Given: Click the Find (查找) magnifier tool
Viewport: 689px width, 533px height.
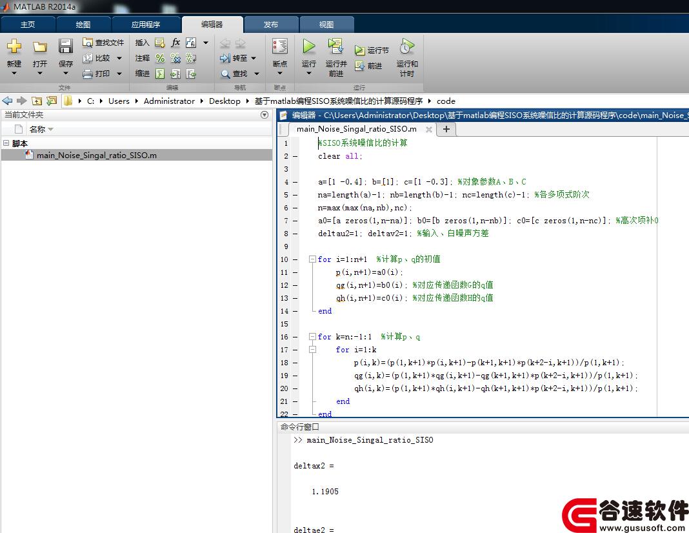Looking at the screenshot, I should click(234, 74).
